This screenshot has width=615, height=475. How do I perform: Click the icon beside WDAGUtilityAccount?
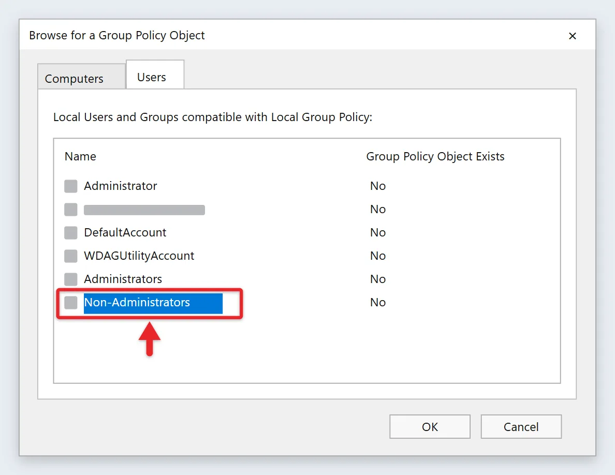71,256
